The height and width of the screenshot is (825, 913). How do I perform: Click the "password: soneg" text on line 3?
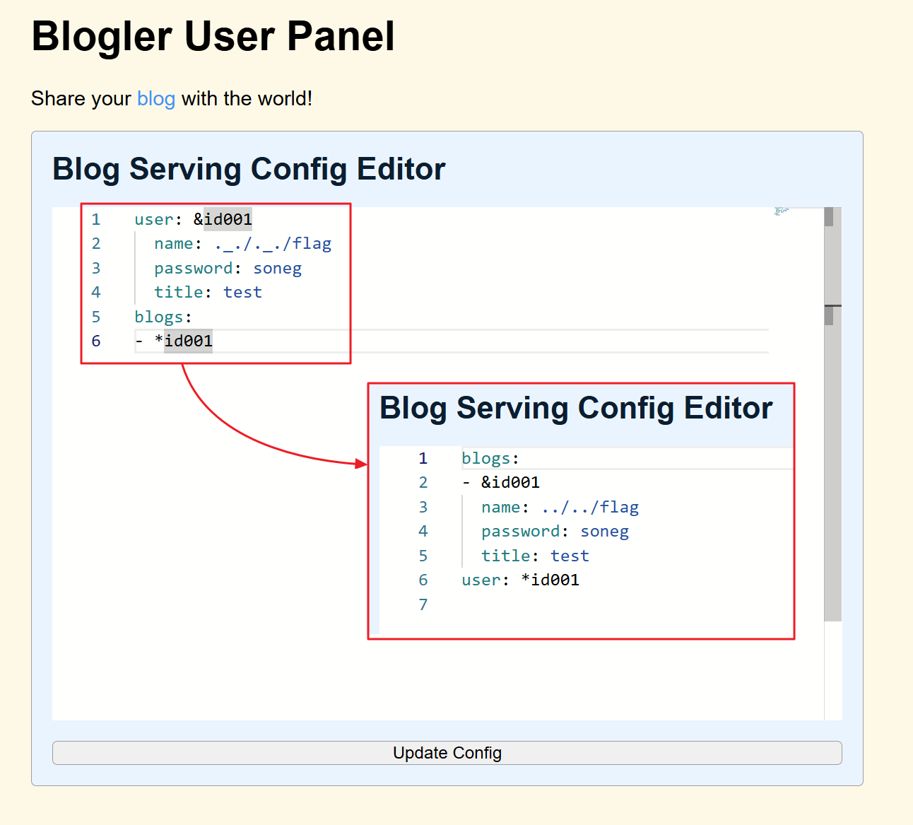tap(228, 269)
